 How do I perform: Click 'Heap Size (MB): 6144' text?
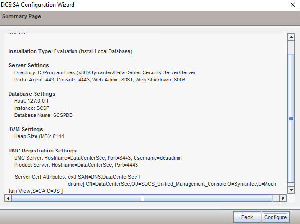point(39,136)
